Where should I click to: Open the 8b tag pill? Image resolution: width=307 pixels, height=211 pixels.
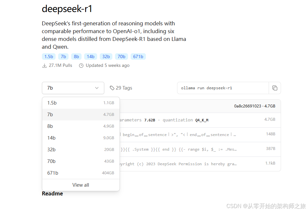coord(76,56)
